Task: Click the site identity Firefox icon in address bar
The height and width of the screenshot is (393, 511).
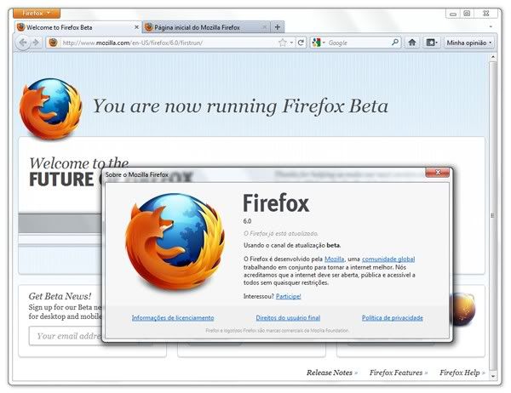Action: coord(54,43)
